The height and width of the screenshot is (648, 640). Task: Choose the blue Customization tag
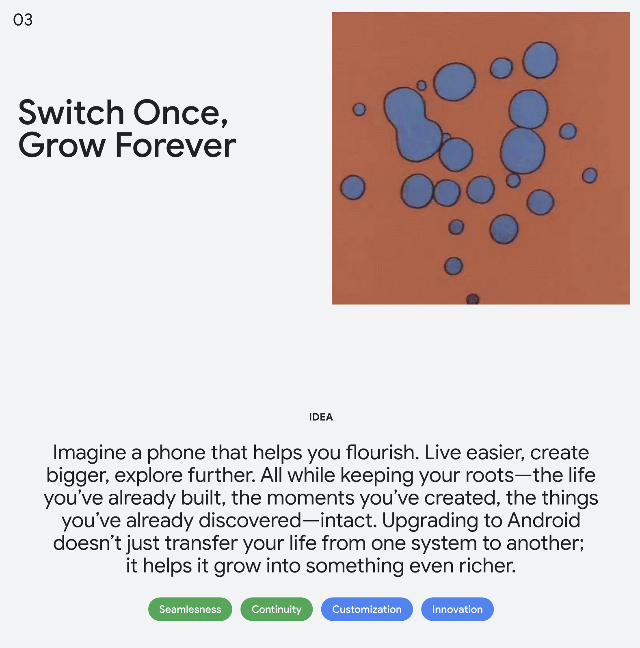point(367,609)
